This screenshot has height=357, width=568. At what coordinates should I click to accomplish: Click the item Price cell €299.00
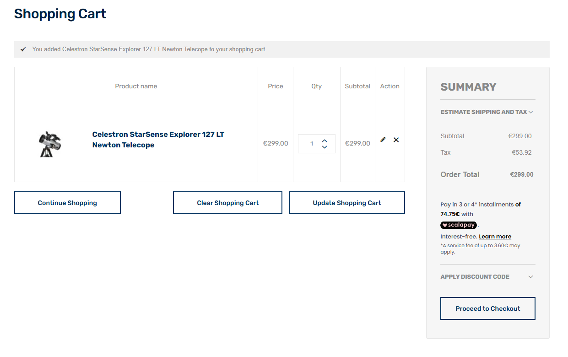click(276, 143)
